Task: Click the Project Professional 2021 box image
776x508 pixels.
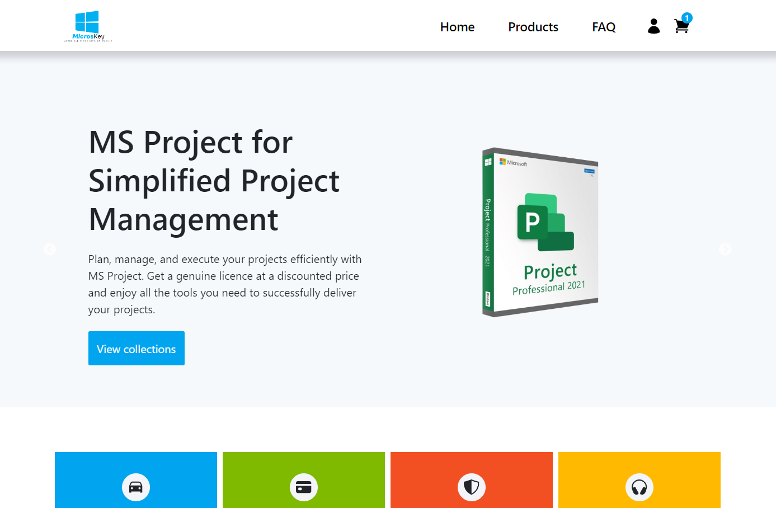Action: click(540, 232)
